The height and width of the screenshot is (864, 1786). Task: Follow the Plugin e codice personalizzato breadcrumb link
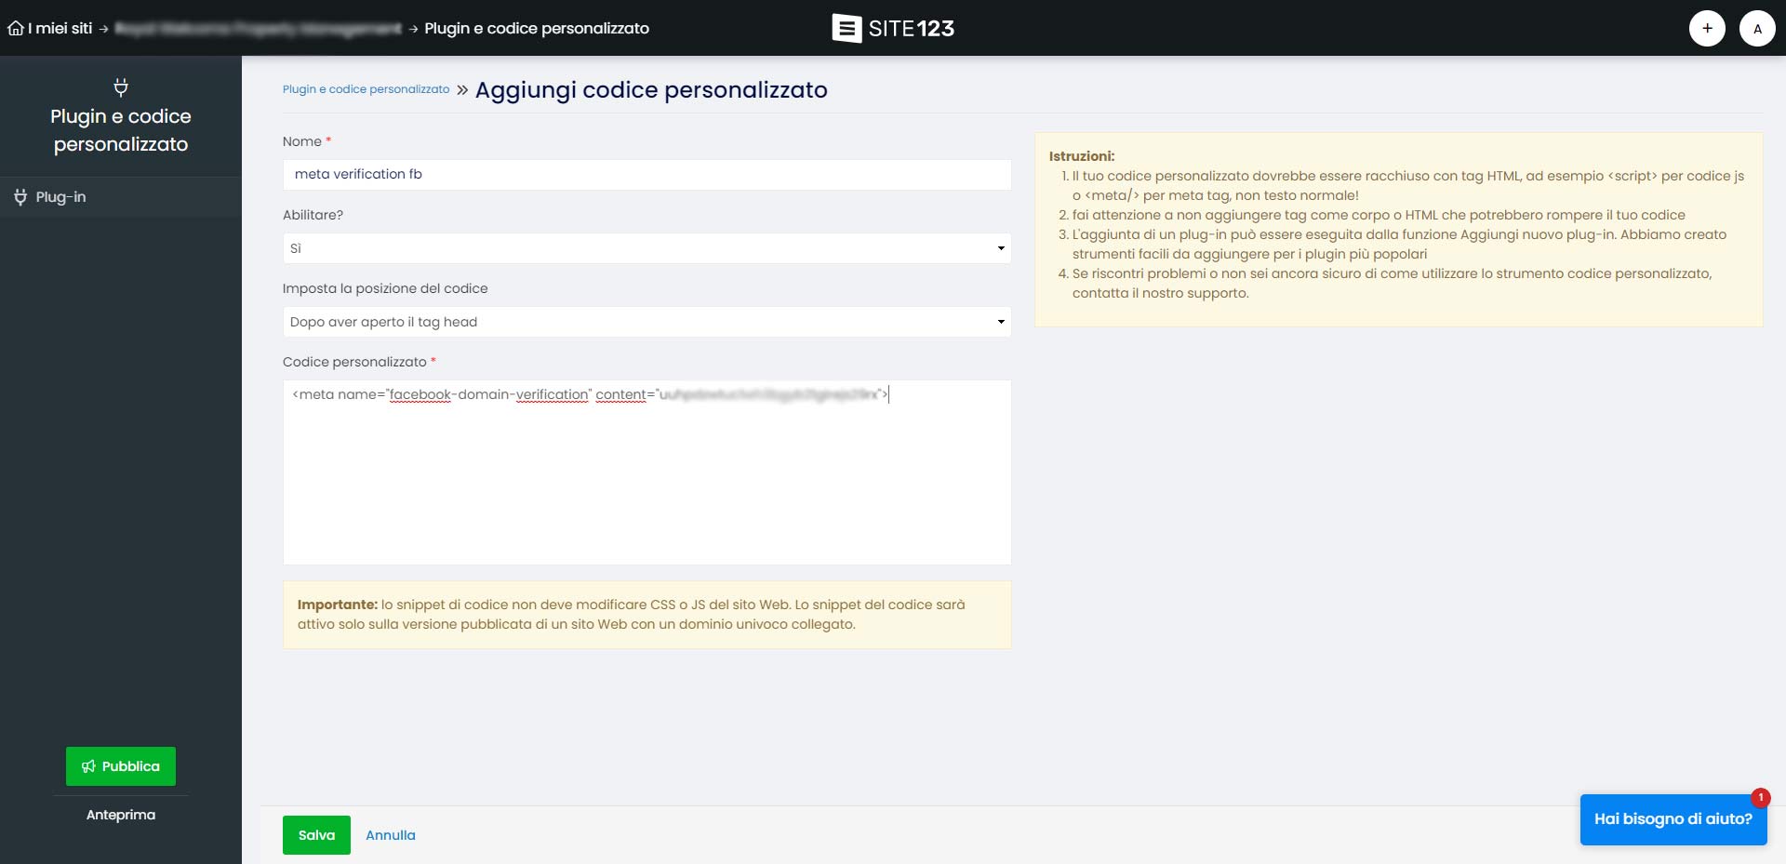pyautogui.click(x=366, y=89)
